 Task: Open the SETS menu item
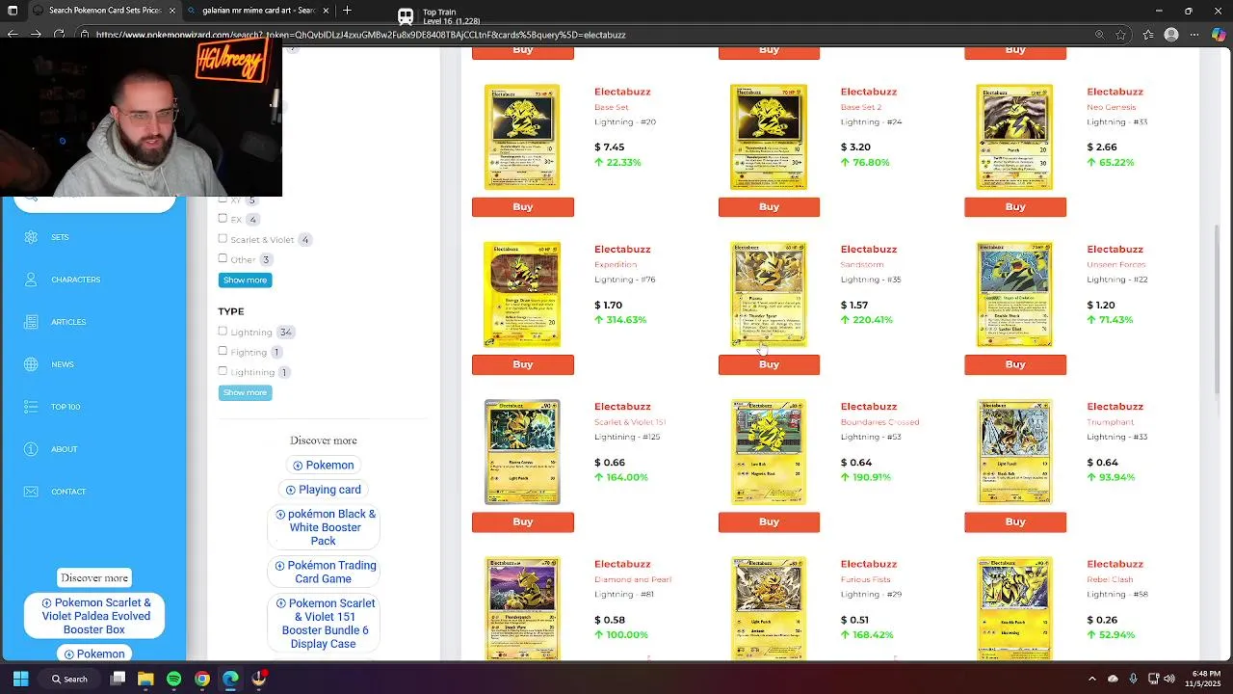pos(60,237)
